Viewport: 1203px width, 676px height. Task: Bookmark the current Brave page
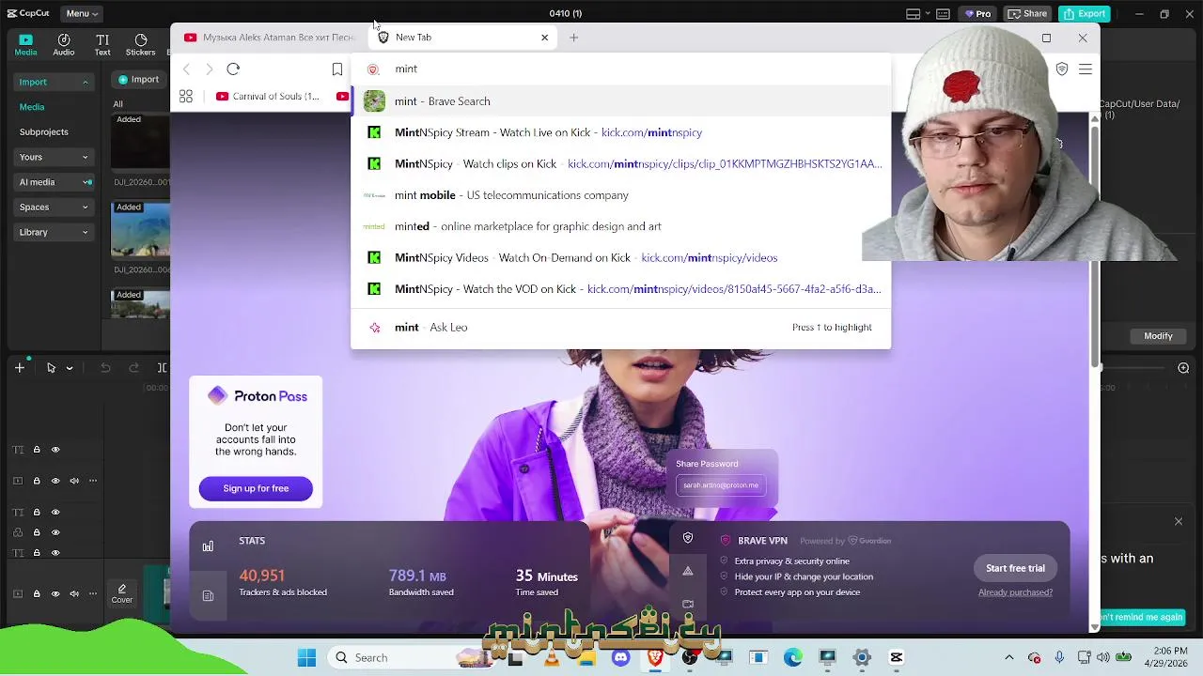[337, 69]
